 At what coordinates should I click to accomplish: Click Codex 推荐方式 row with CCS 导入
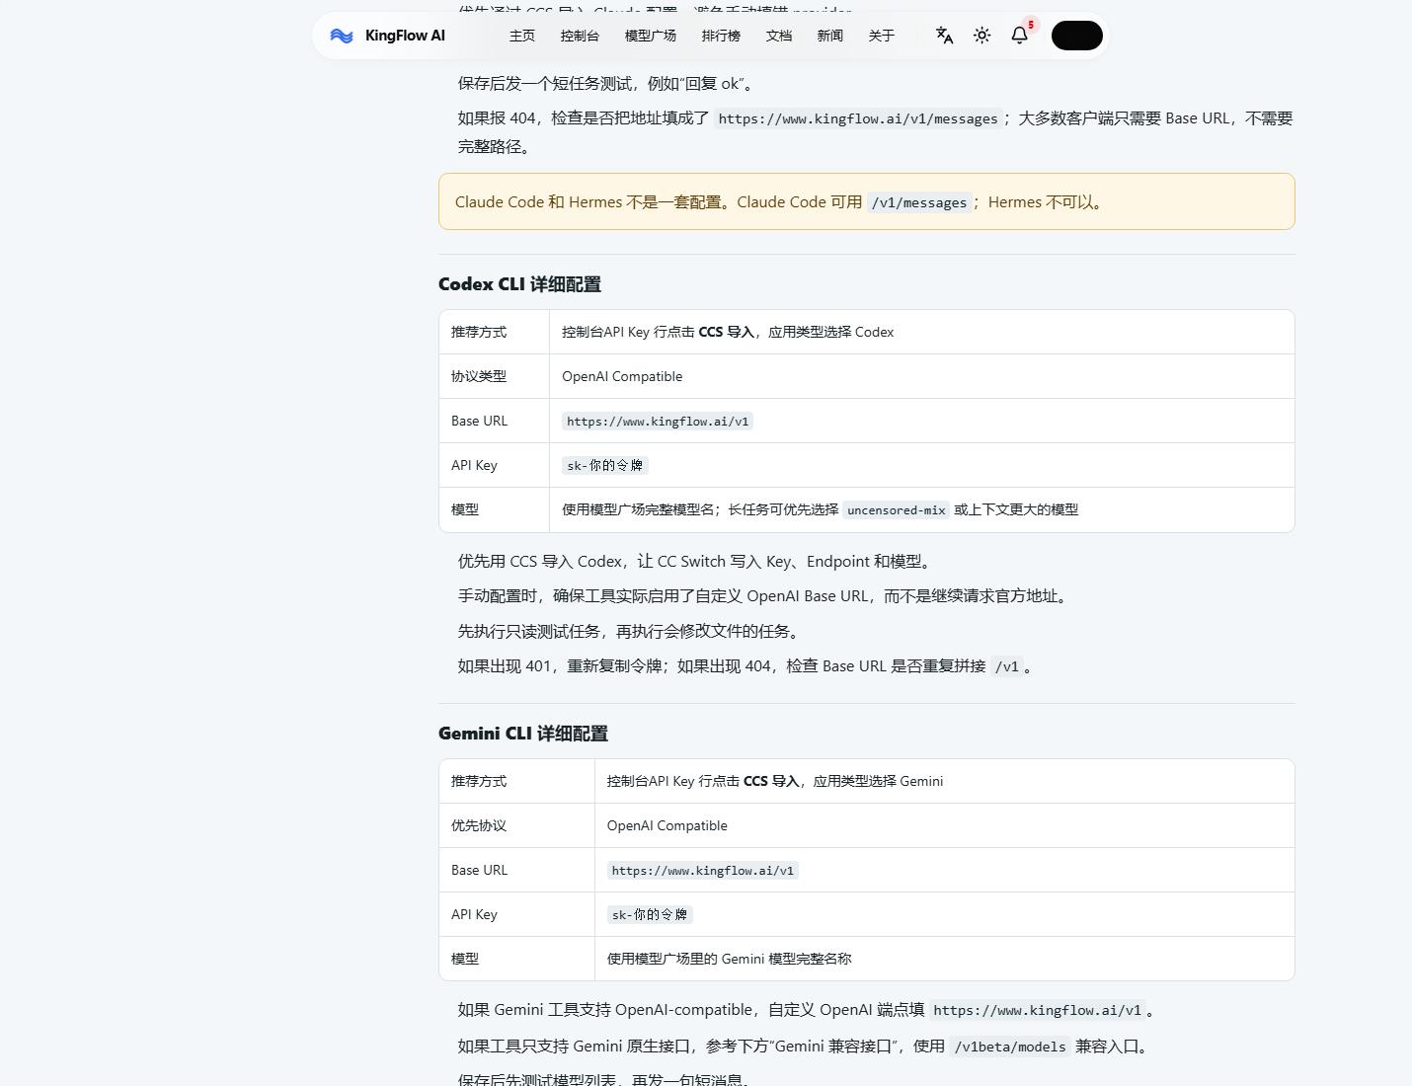point(867,332)
